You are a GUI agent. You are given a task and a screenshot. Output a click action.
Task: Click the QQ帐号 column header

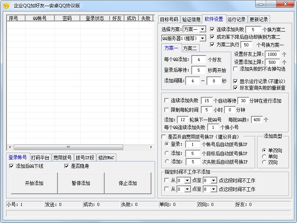40,18
